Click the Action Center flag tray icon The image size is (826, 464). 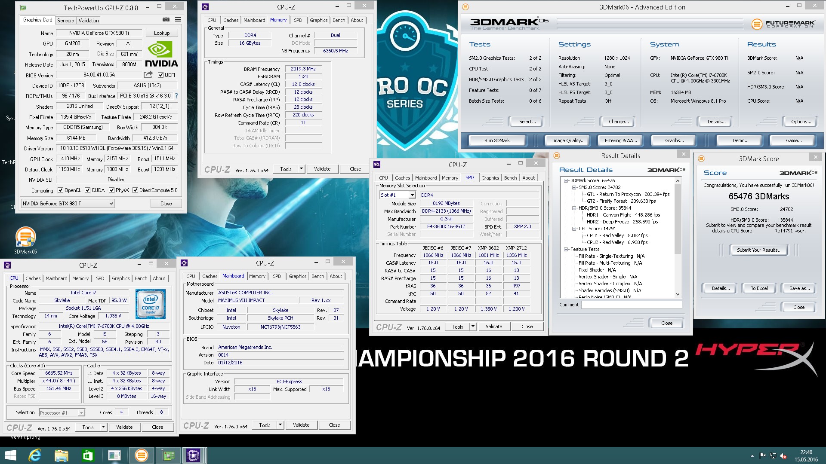(x=762, y=456)
